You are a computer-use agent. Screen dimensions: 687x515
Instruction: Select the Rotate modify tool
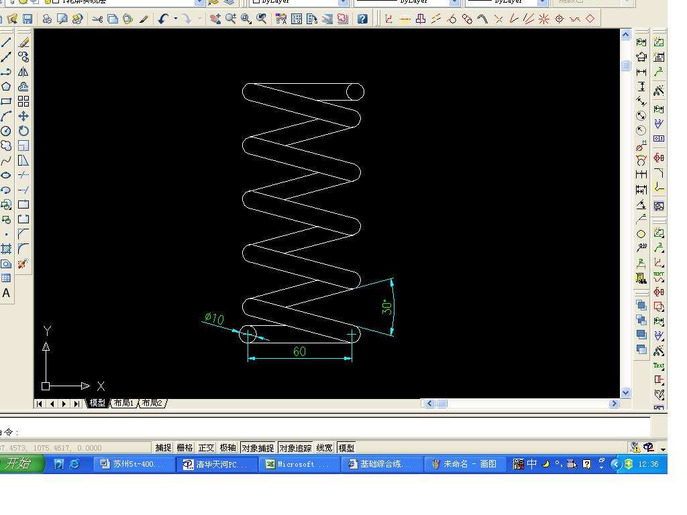click(23, 131)
